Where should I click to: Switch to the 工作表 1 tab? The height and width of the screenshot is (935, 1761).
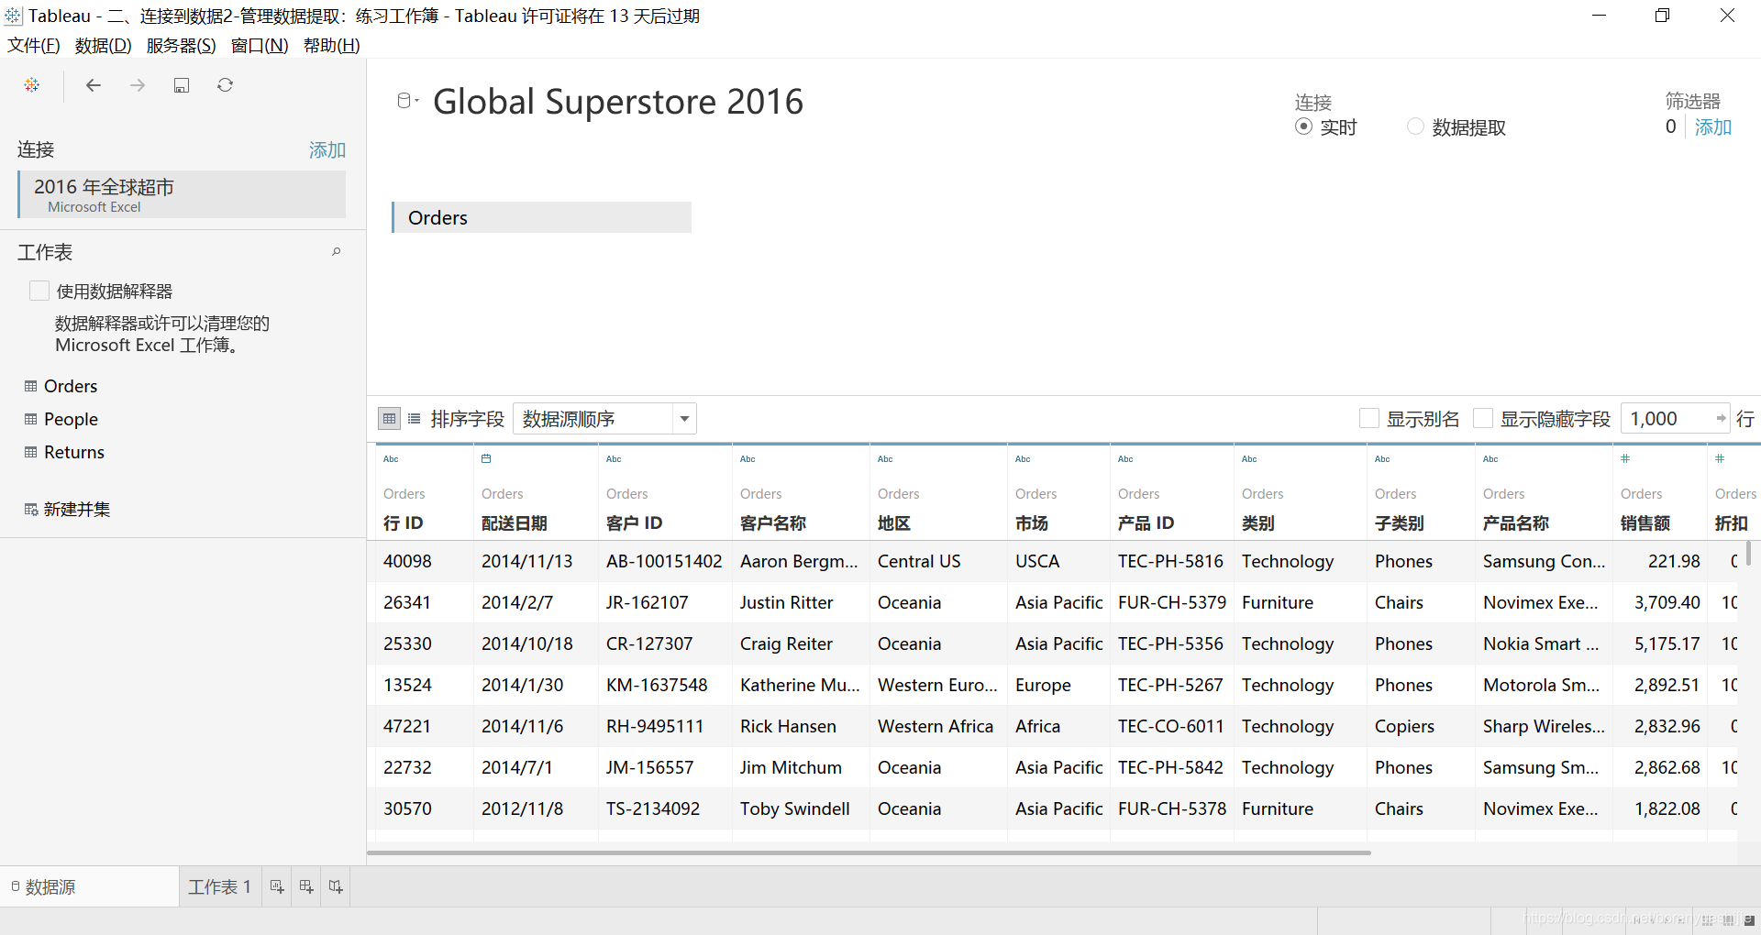click(x=219, y=886)
